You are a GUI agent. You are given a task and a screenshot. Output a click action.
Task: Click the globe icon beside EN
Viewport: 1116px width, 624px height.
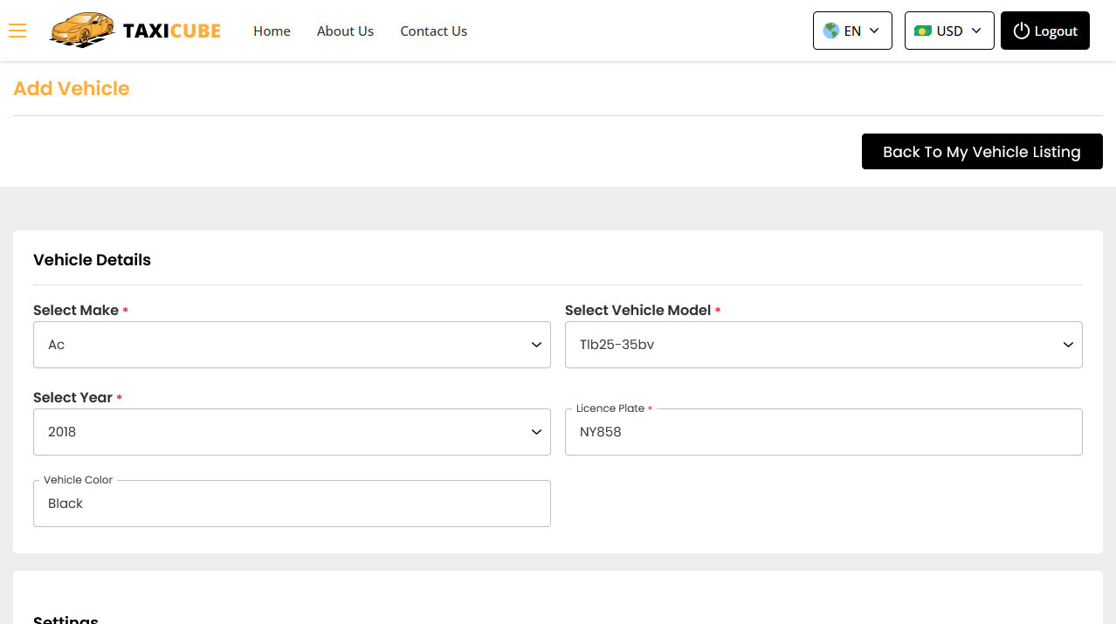pyautogui.click(x=830, y=31)
